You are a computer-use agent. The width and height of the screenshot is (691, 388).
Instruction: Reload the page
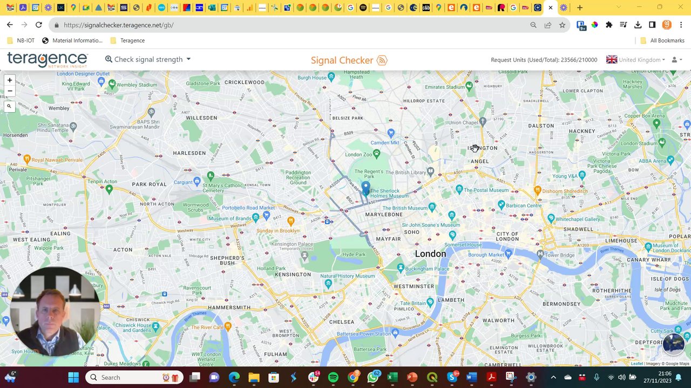click(x=38, y=25)
